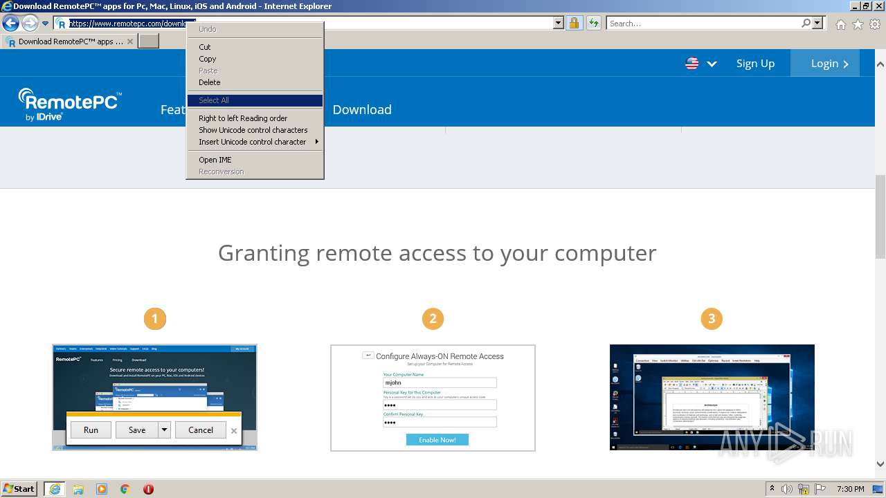The image size is (886, 498).
Task: Click the page scrollbar up arrow
Action: pyautogui.click(x=880, y=64)
